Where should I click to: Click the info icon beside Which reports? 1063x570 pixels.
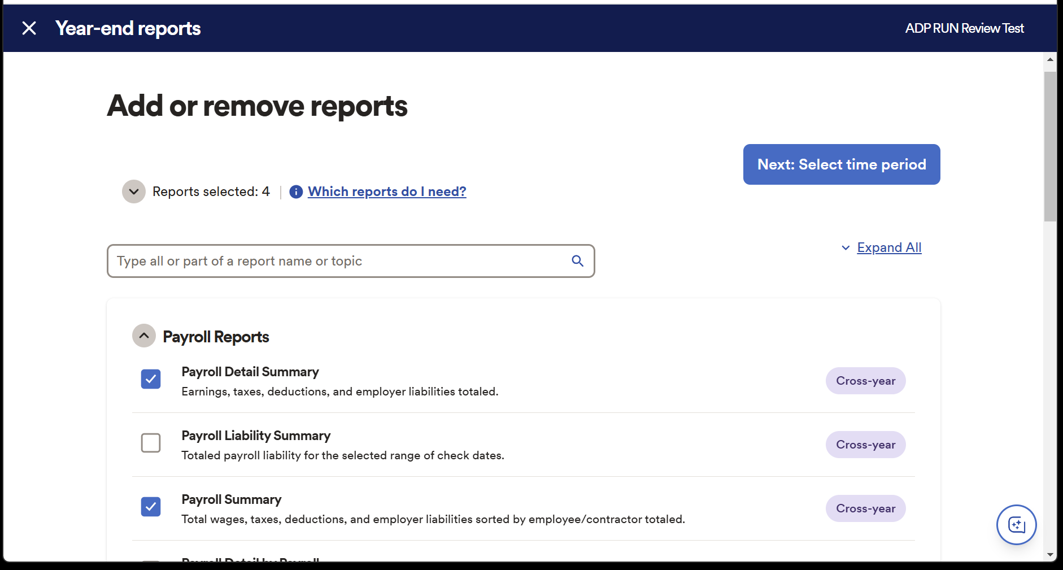(x=296, y=192)
